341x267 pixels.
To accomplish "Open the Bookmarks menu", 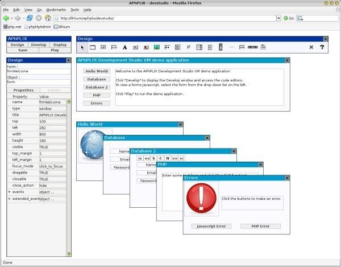I will pyautogui.click(x=56, y=10).
